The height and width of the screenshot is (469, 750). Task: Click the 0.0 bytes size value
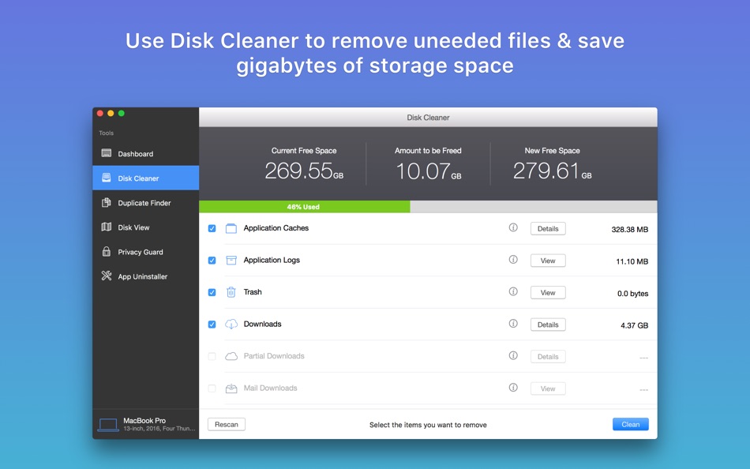[632, 294]
